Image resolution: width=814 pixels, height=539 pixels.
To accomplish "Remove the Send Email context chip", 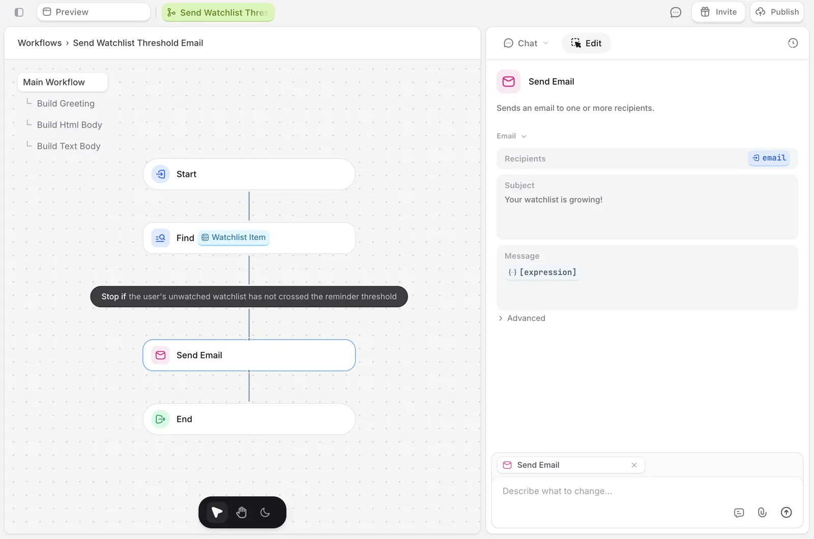I will (x=634, y=465).
